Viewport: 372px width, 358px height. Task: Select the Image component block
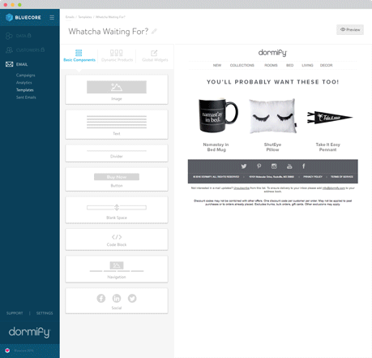click(117, 90)
